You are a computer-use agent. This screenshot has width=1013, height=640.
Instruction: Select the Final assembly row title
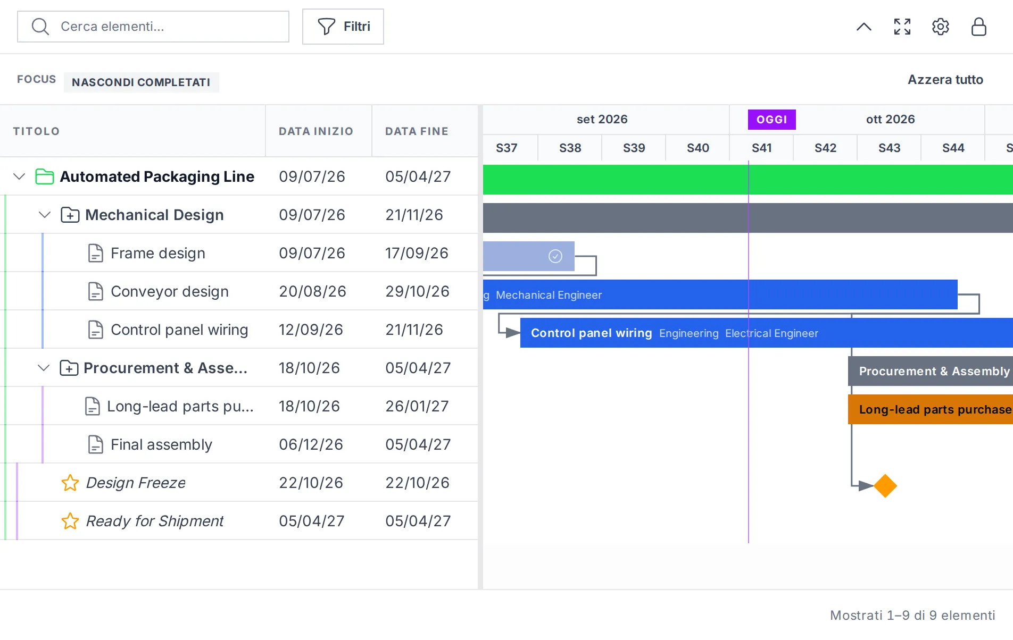[161, 444]
